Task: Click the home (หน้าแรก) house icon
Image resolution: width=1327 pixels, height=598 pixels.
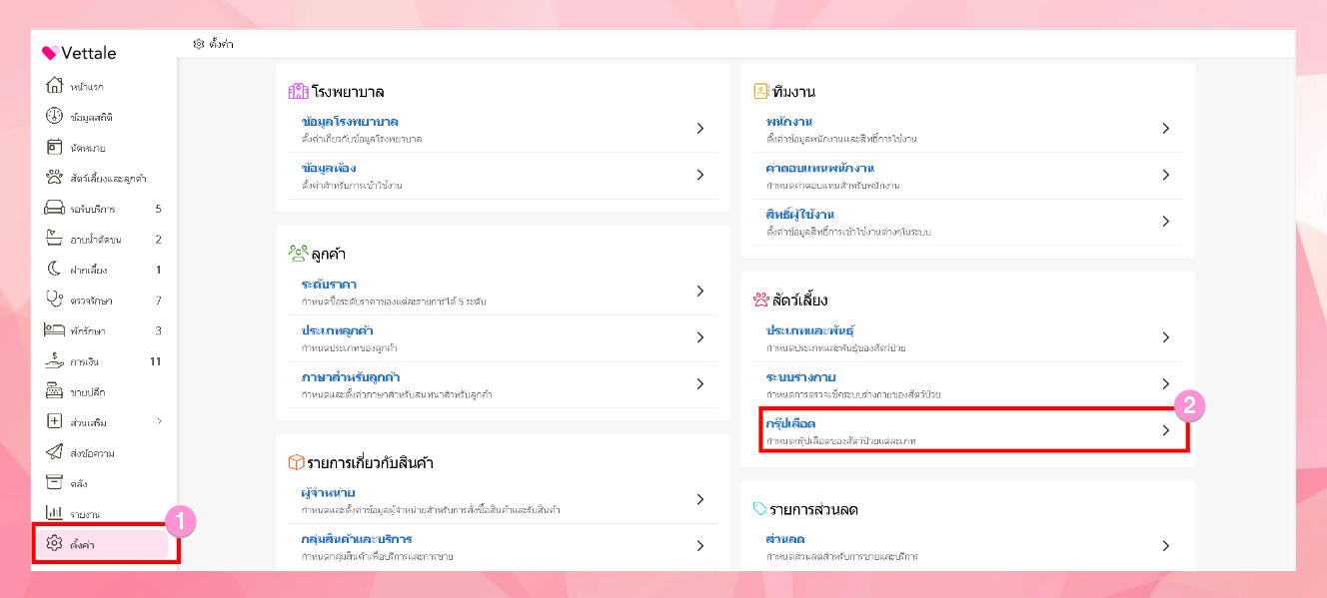Action: point(55,86)
